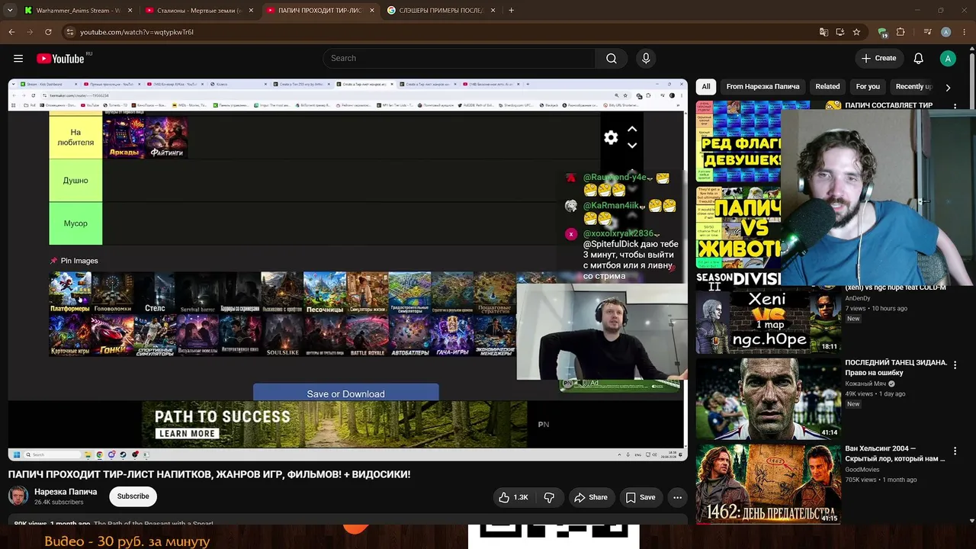Open the YouTube notifications bell
Viewport: 976px width, 549px height.
point(919,58)
